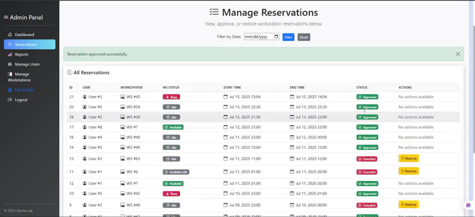
Task: Click the Edit Profile avatar icon
Action: 10,90
